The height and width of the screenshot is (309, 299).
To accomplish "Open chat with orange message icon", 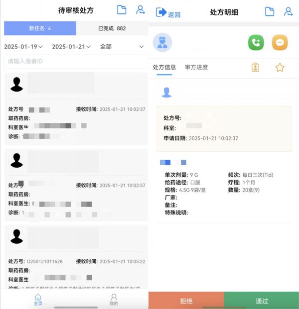I will (x=280, y=42).
